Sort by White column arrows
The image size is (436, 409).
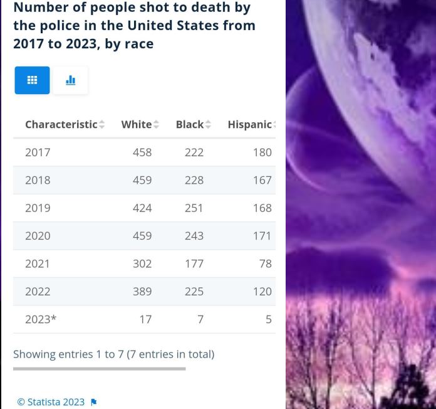[x=156, y=124]
